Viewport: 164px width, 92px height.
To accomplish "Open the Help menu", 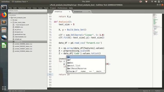I will click(71, 8).
